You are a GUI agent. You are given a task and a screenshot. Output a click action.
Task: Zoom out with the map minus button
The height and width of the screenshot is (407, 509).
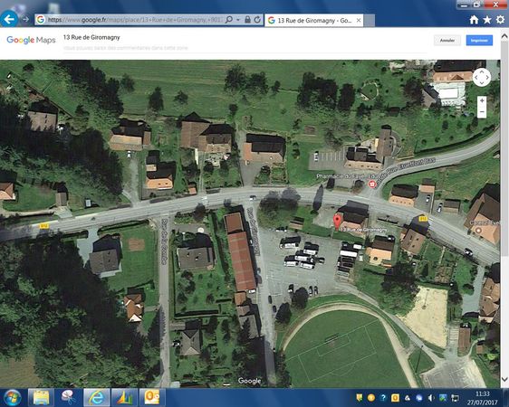click(482, 112)
